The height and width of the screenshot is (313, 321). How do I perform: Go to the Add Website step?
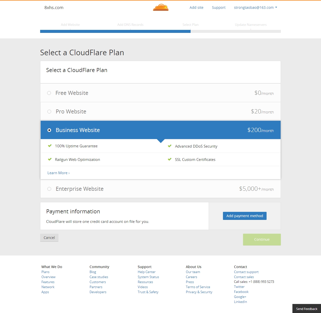pyautogui.click(x=70, y=25)
